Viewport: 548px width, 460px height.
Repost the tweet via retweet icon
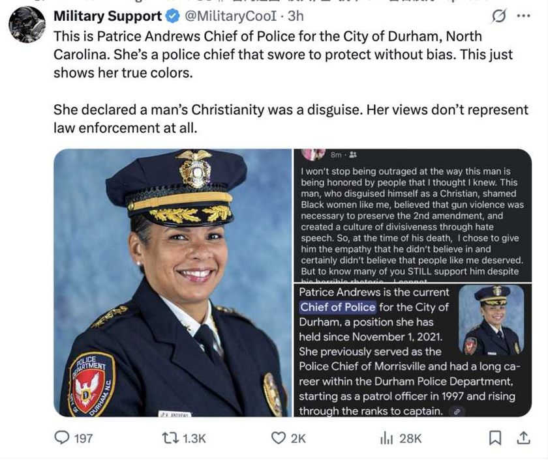click(x=170, y=438)
